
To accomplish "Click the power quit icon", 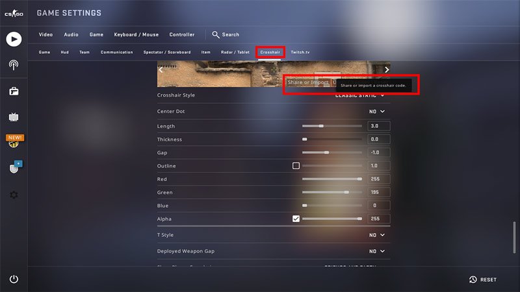I will 14,279.
